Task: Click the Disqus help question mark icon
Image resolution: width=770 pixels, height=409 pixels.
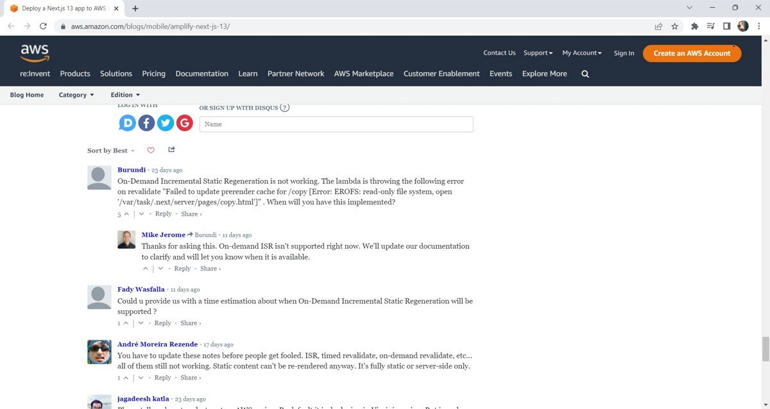Action: [285, 108]
